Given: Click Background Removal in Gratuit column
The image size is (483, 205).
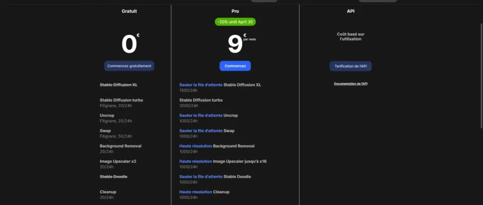Looking at the screenshot, I should pyautogui.click(x=120, y=146).
